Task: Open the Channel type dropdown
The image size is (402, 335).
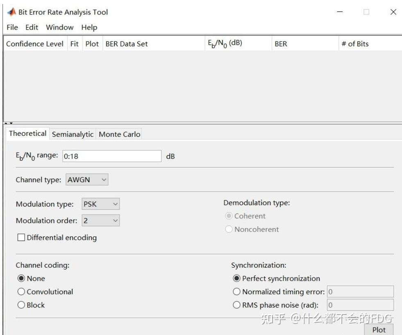Action: point(87,179)
